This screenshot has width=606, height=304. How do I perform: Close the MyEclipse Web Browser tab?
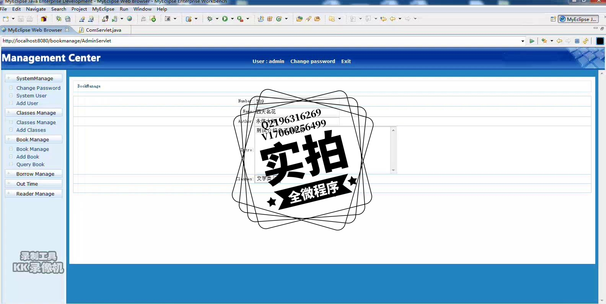pos(67,30)
